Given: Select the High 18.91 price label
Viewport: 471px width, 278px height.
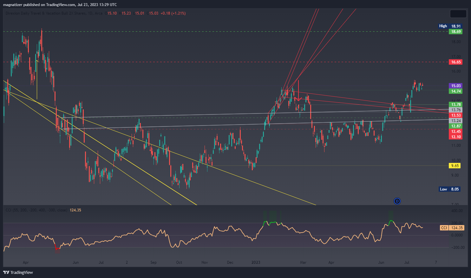Looking at the screenshot, I should click(x=450, y=26).
